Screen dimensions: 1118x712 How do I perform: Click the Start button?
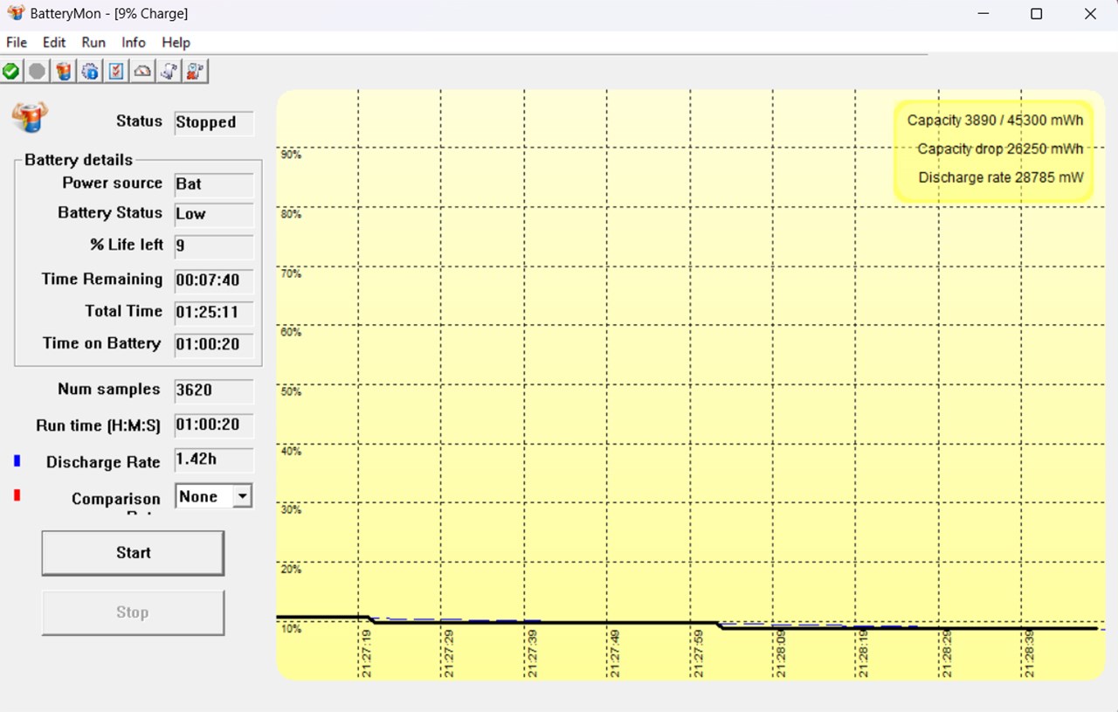click(x=133, y=553)
